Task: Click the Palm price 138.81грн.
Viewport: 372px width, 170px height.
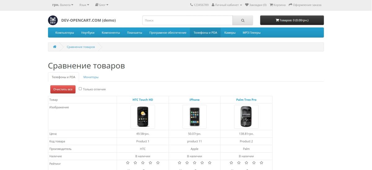Action: (246, 134)
